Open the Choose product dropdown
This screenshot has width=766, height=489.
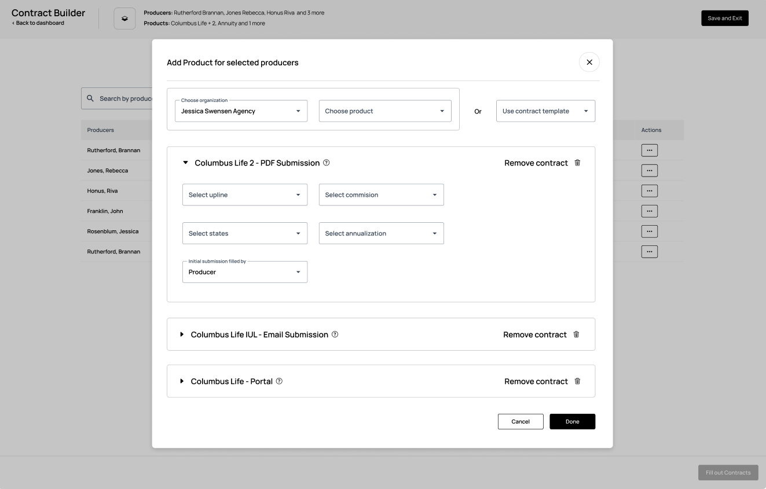(384, 111)
